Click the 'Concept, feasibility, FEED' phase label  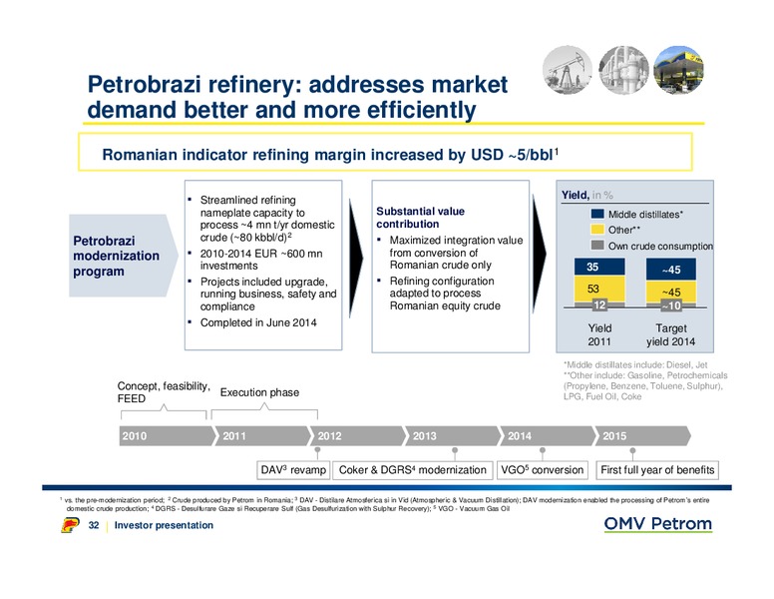(164, 392)
